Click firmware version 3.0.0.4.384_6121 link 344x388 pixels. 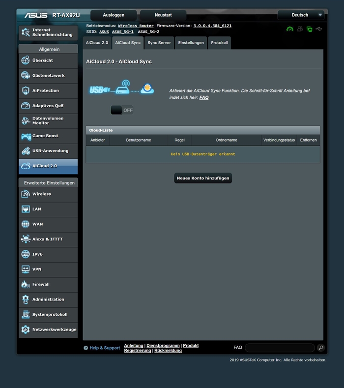point(212,26)
